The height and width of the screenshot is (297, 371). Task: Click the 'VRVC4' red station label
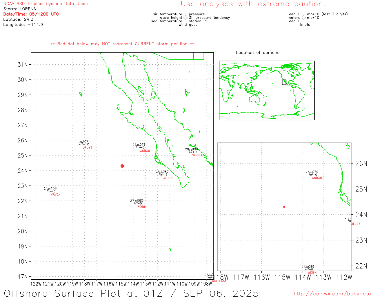pos(56,195)
